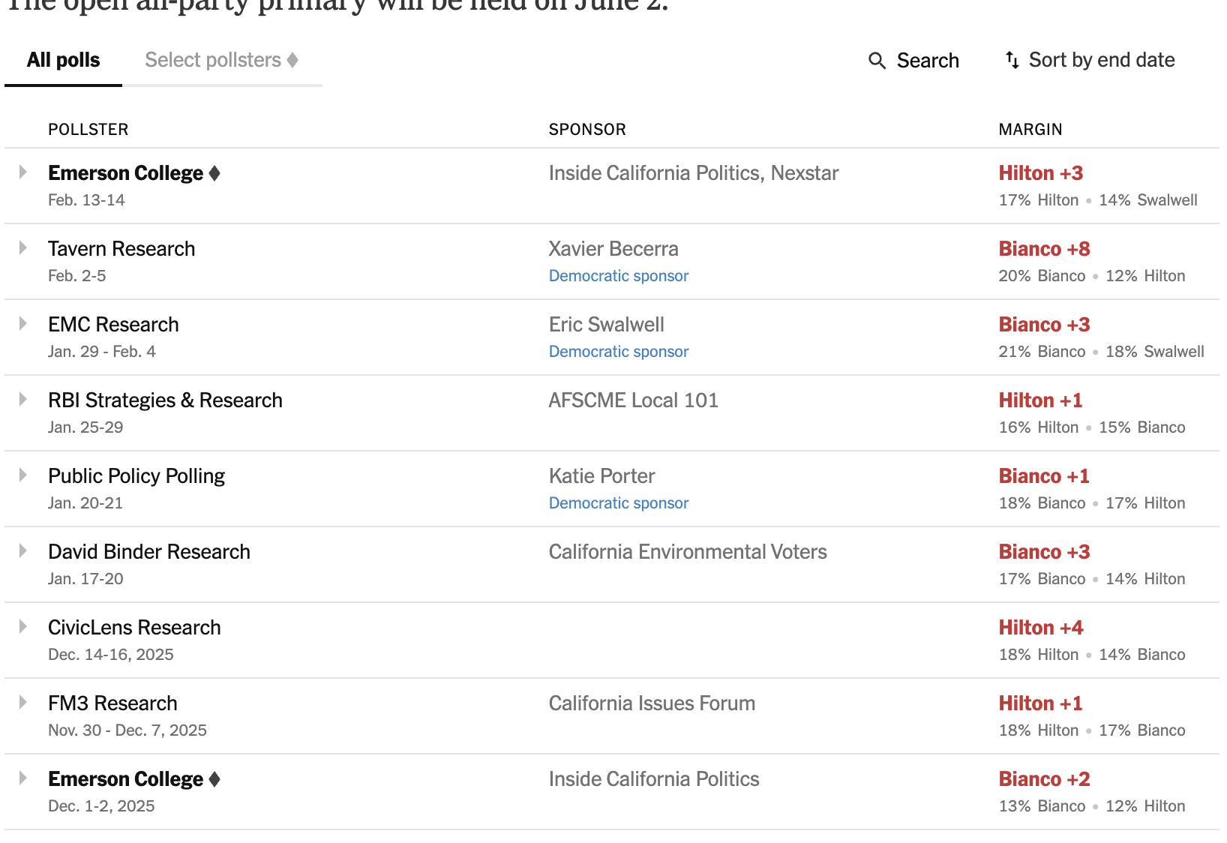Expand the CivicLens Research poll row
Screen dimensions: 1227x843
(23, 627)
